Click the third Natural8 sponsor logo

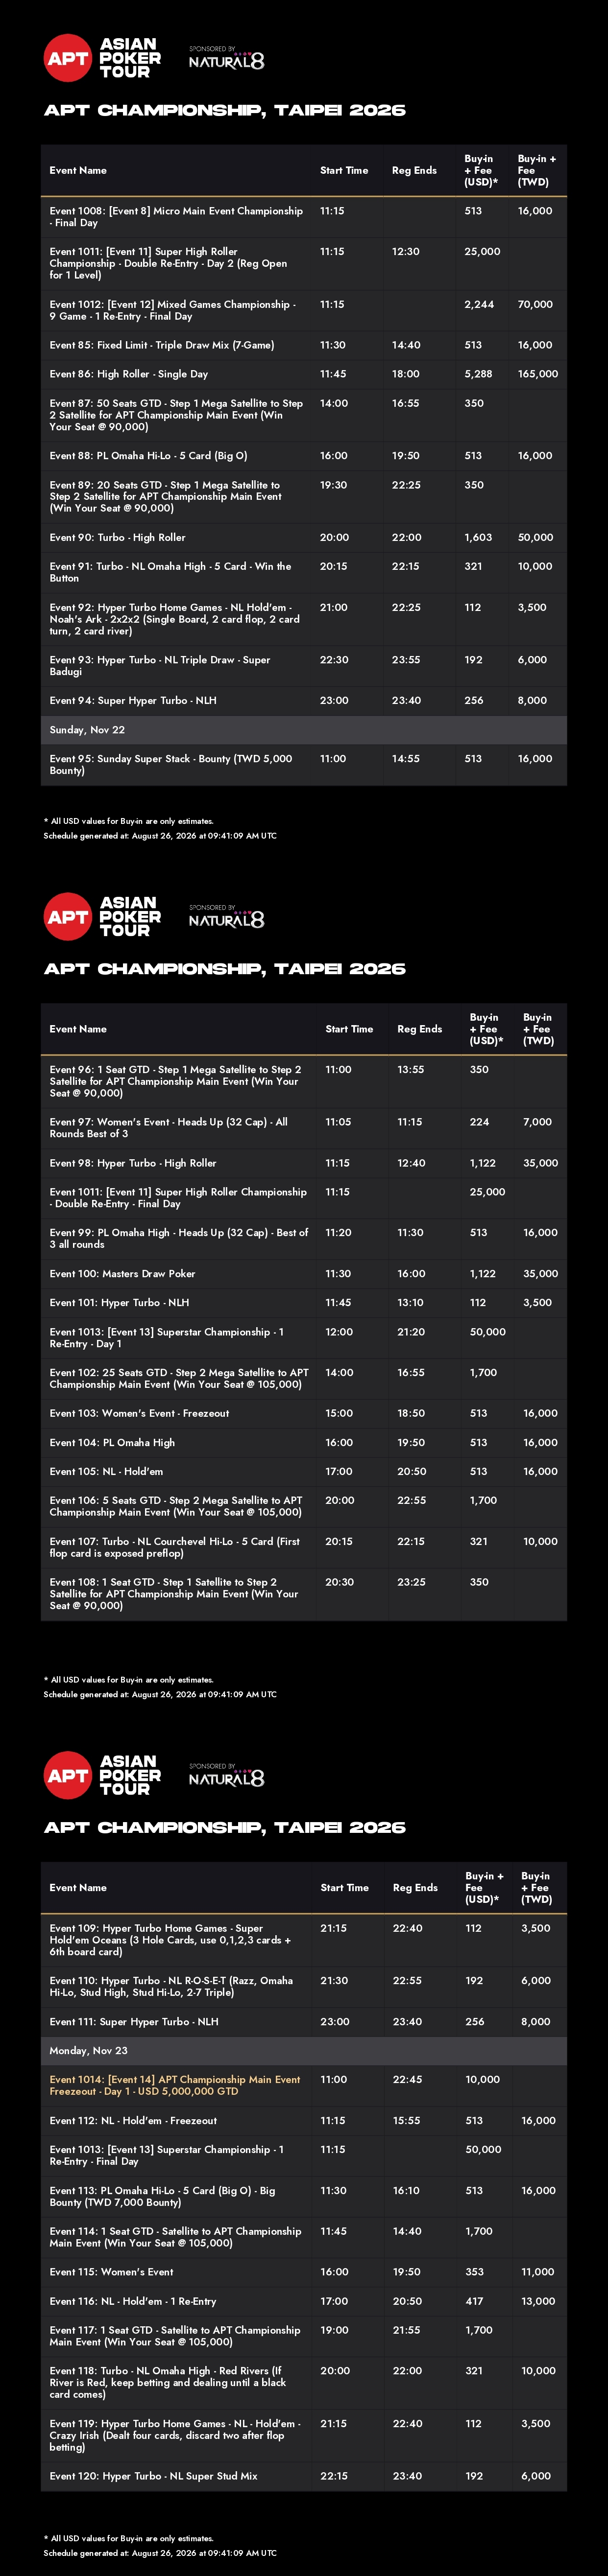(x=227, y=1775)
